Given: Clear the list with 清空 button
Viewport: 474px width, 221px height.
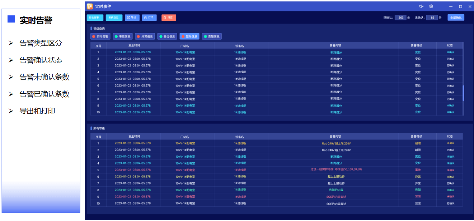Looking at the screenshot, I should [x=169, y=18].
